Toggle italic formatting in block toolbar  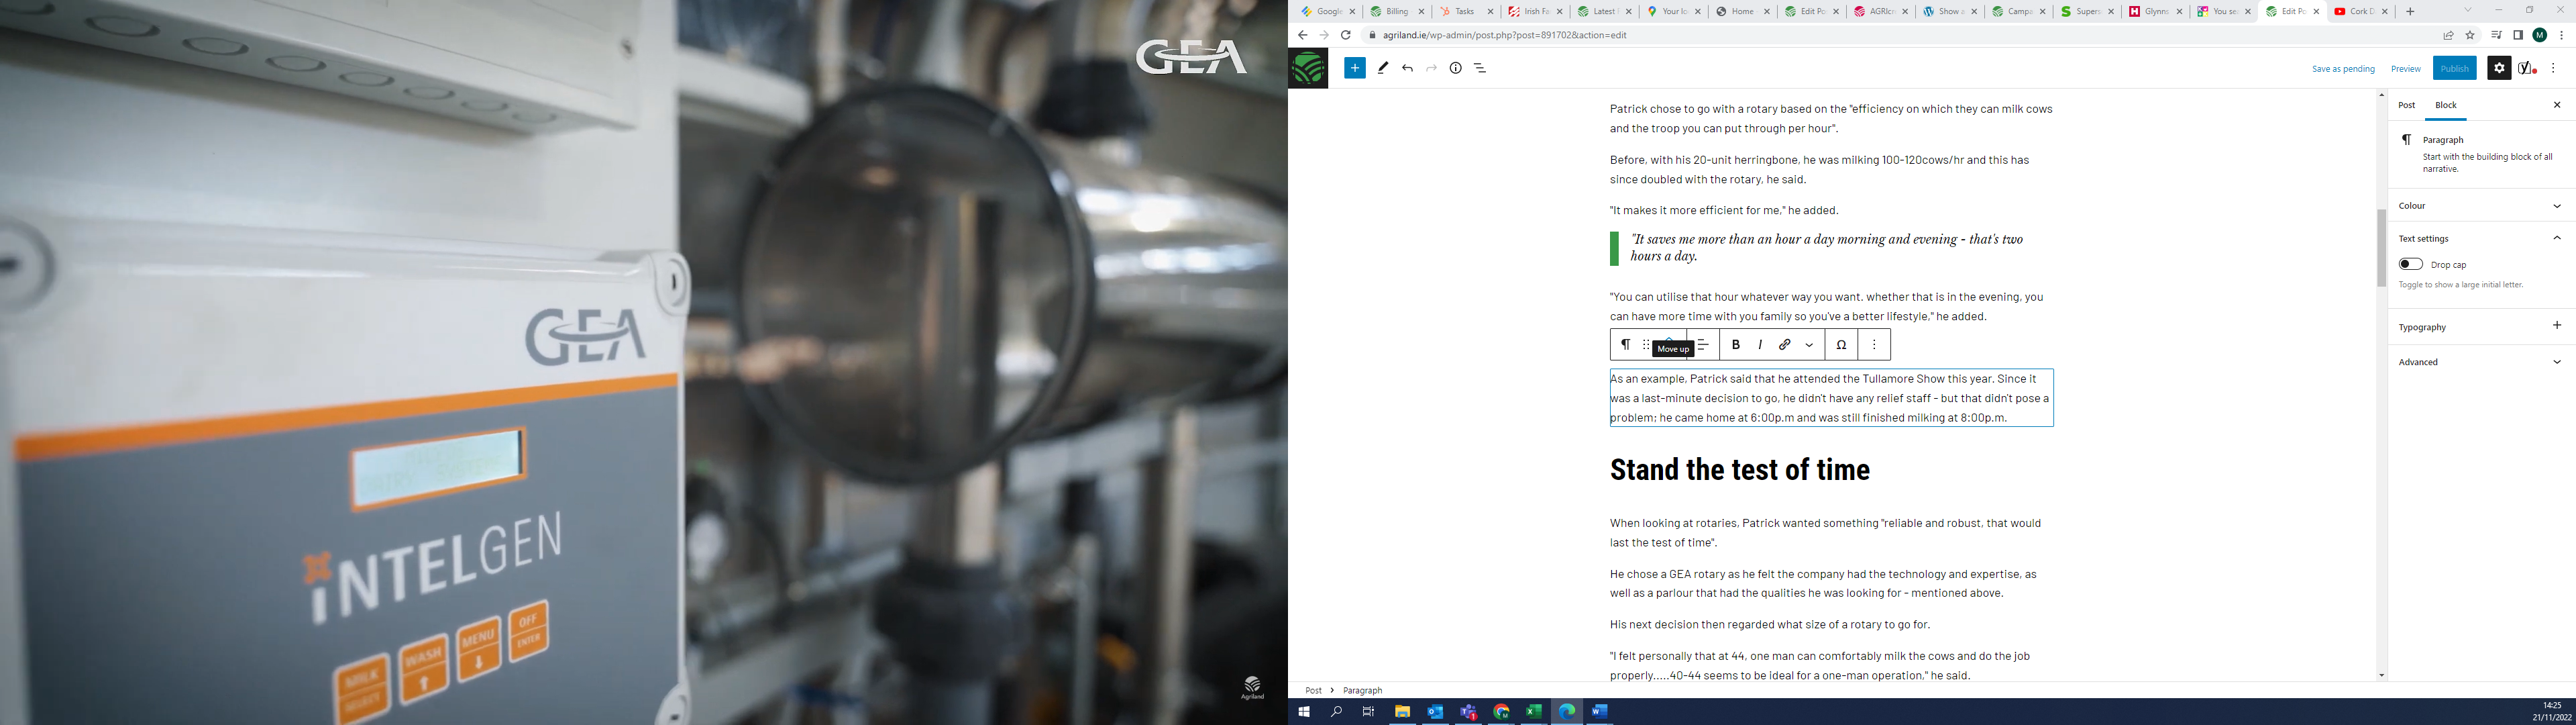(1760, 344)
